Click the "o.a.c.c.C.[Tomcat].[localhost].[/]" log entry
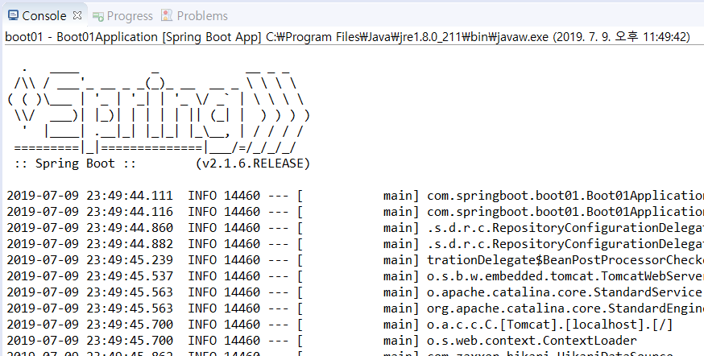 coord(550,325)
